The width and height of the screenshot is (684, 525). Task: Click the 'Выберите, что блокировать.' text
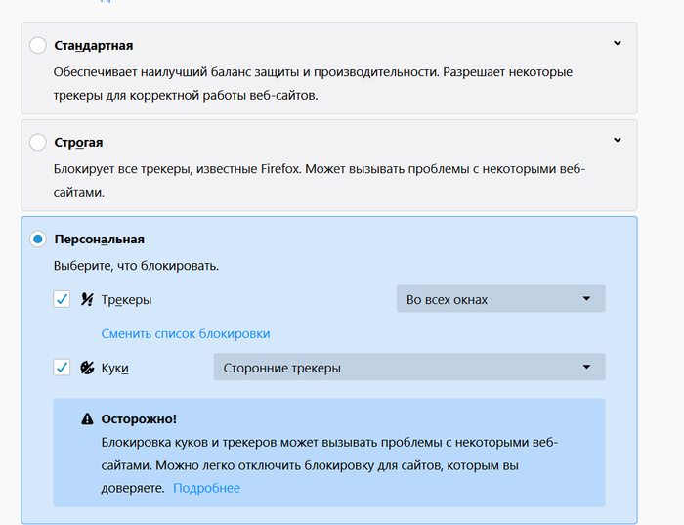click(x=136, y=266)
